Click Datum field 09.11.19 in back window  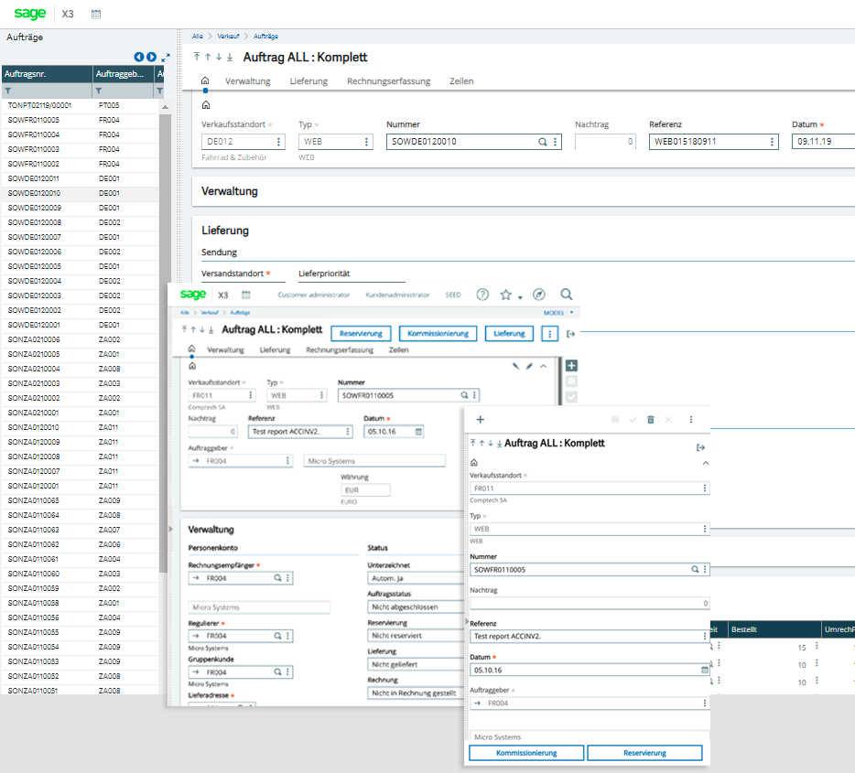823,142
